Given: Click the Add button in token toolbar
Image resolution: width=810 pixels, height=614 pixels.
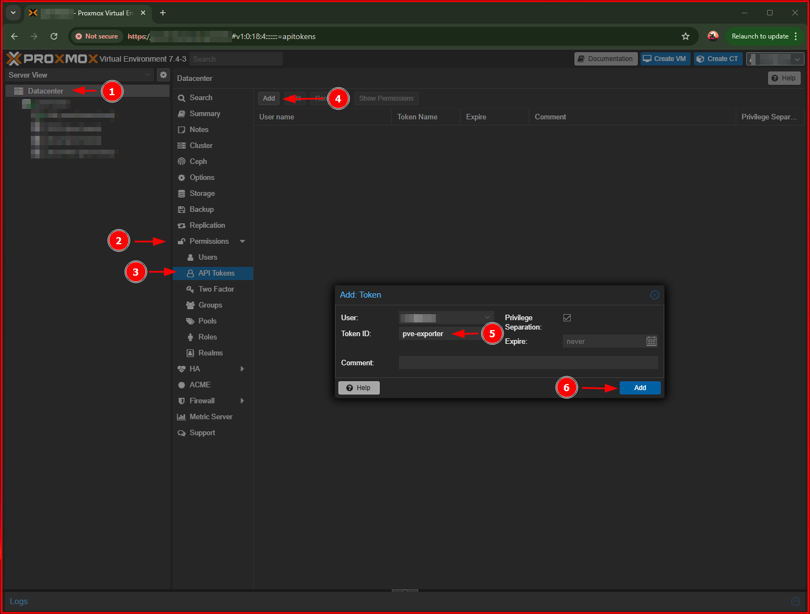Looking at the screenshot, I should click(269, 98).
